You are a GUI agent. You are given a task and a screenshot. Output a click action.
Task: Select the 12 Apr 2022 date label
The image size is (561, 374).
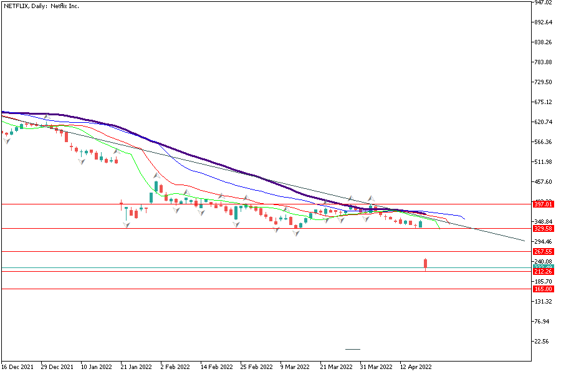point(416,367)
